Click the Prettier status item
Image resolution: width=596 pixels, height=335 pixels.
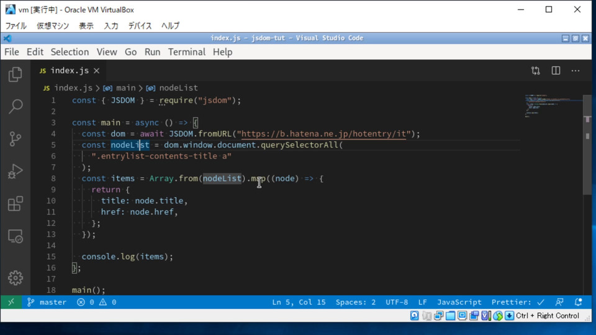518,302
